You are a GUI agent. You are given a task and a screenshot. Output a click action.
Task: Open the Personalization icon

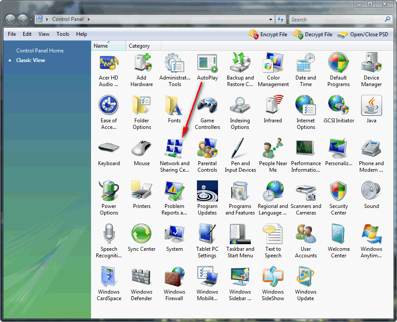pyautogui.click(x=338, y=148)
